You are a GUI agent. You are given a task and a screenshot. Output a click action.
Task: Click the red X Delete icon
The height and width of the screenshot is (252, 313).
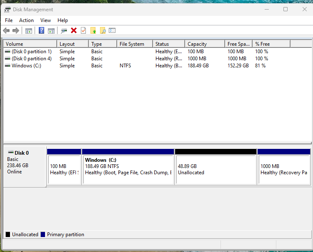(74, 30)
